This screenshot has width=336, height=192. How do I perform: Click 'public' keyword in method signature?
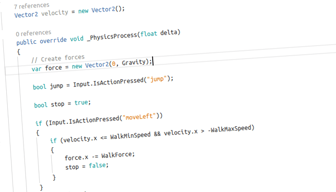click(26, 42)
